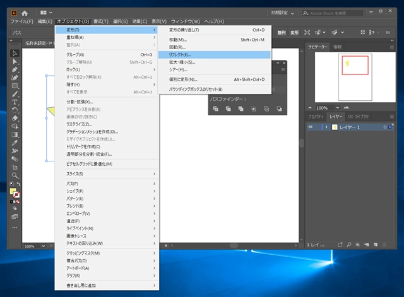The image size is (404, 297).
Task: Click the Home icon
Action: pos(25,13)
